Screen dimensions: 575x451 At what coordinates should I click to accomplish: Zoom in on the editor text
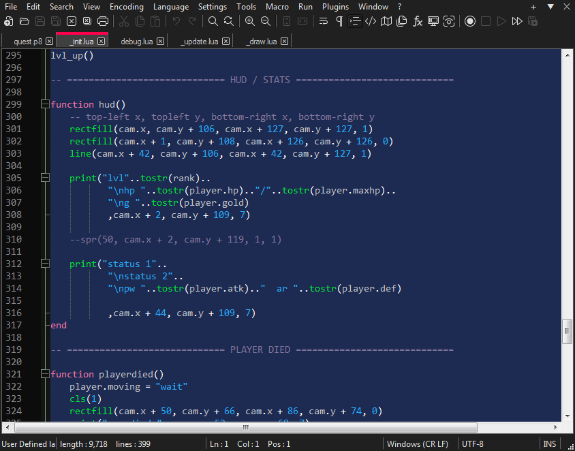tap(250, 21)
